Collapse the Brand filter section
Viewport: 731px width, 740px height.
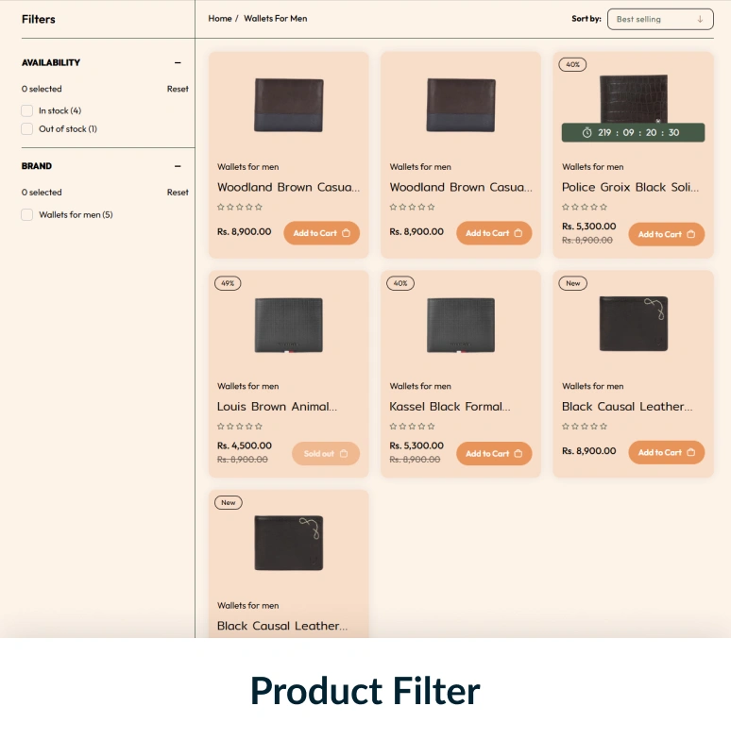coord(178,166)
